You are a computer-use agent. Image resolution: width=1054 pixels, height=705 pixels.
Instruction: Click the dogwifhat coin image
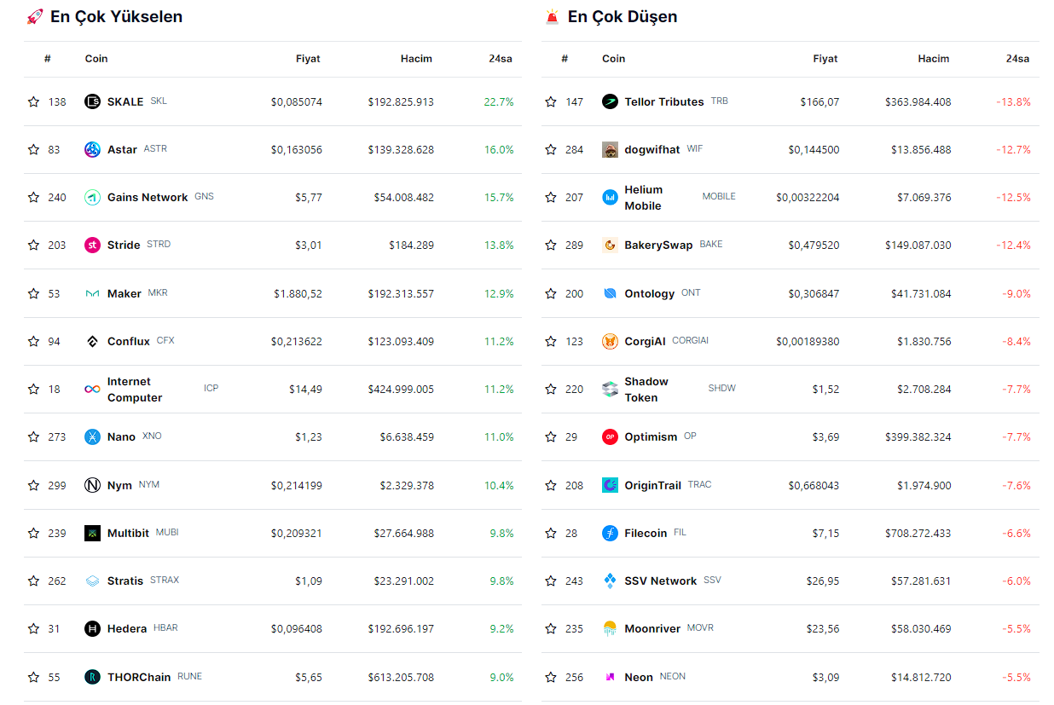[609, 150]
